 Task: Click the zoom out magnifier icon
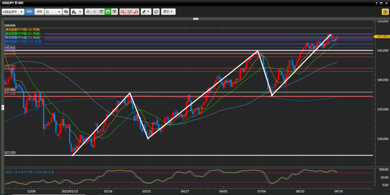[x=94, y=12]
